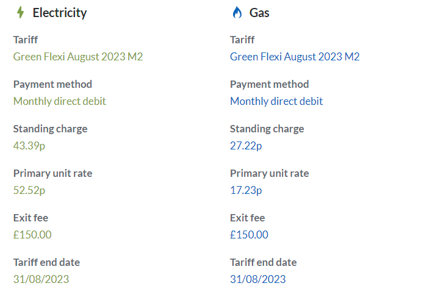Screen dimensions: 438x308
Task: Click the green electricity lightning bolt icon
Action: pyautogui.click(x=20, y=13)
